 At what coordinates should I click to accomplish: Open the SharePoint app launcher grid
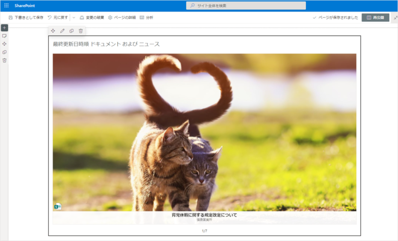coord(6,5)
